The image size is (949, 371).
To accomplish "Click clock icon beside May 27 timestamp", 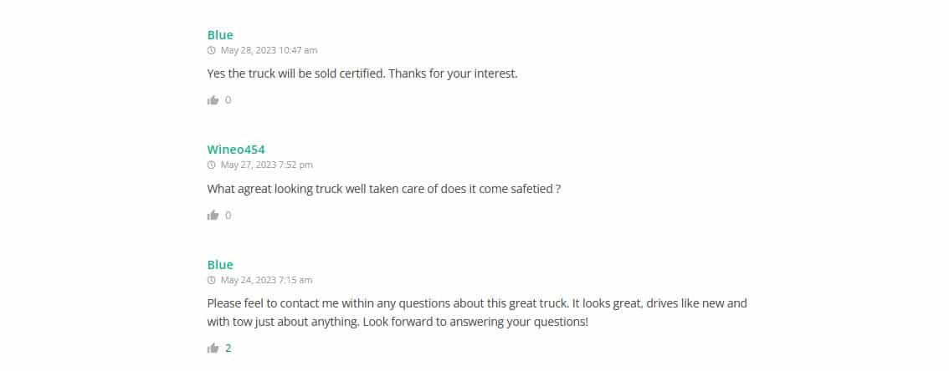I will 212,165.
